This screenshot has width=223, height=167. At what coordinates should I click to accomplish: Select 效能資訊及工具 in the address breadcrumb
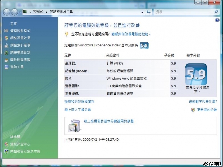pyautogui.click(x=61, y=12)
